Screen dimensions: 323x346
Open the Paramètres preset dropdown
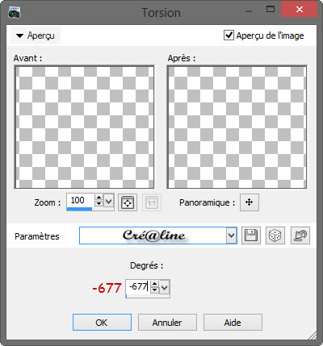pyautogui.click(x=231, y=236)
